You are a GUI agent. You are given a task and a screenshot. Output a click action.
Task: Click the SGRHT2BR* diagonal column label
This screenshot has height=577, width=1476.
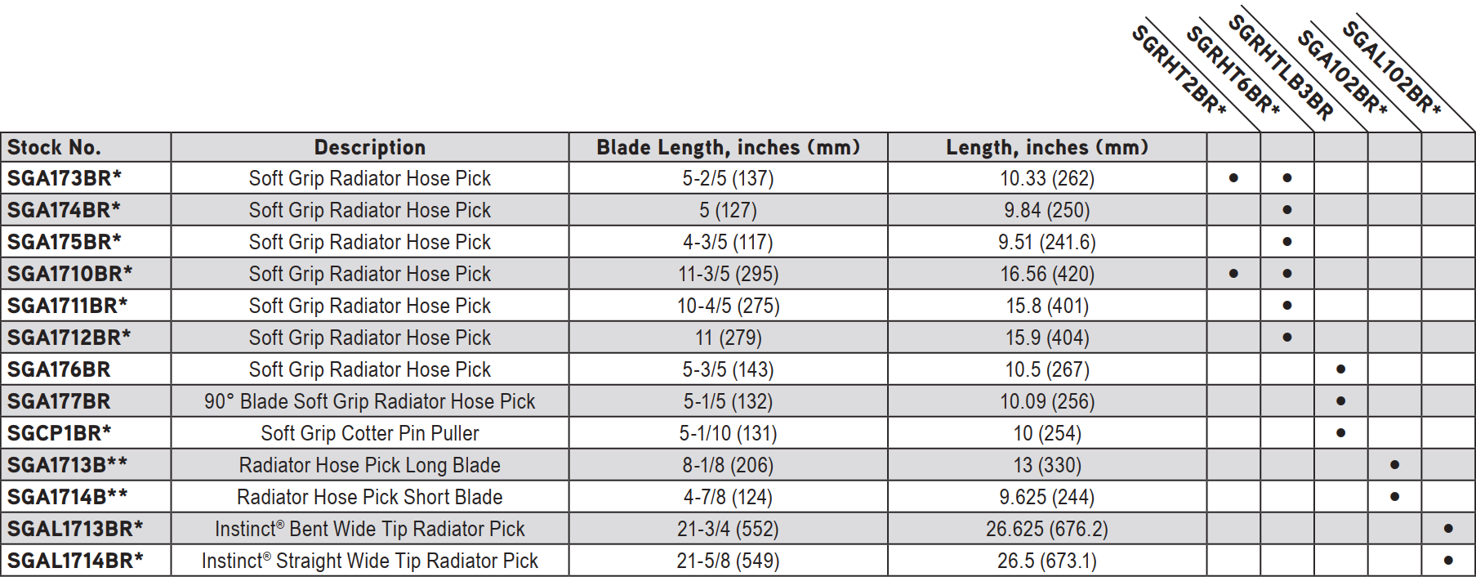tap(1179, 70)
